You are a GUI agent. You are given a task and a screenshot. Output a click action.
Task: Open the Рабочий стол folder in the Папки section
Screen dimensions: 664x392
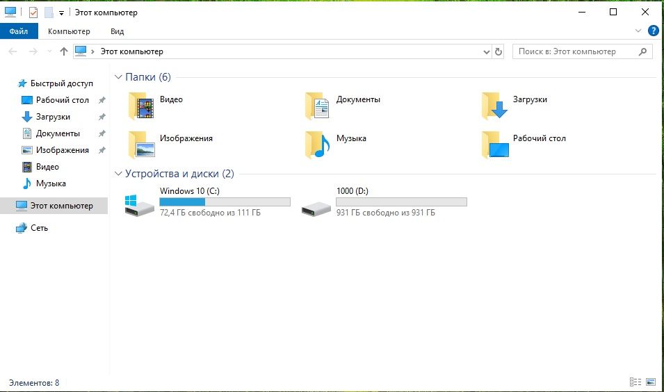524,145
